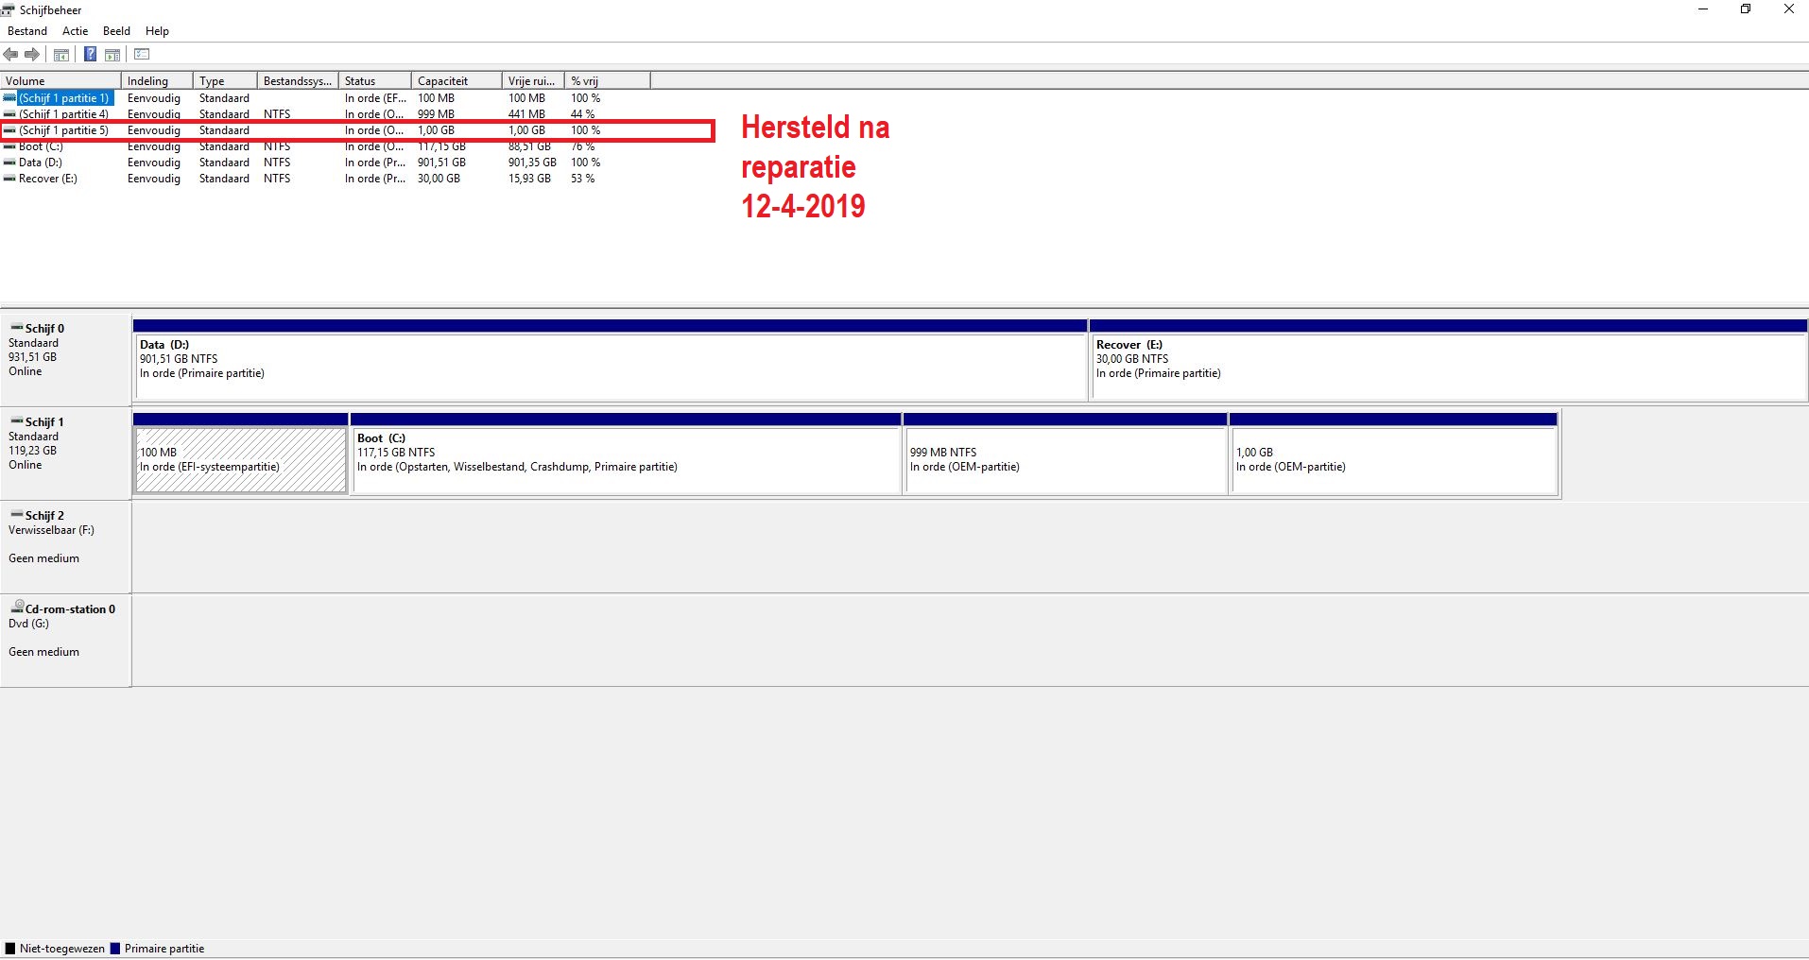This screenshot has height=960, width=1809.
Task: Click the Cd-rom-station 0 disc icon
Action: pyautogui.click(x=17, y=608)
